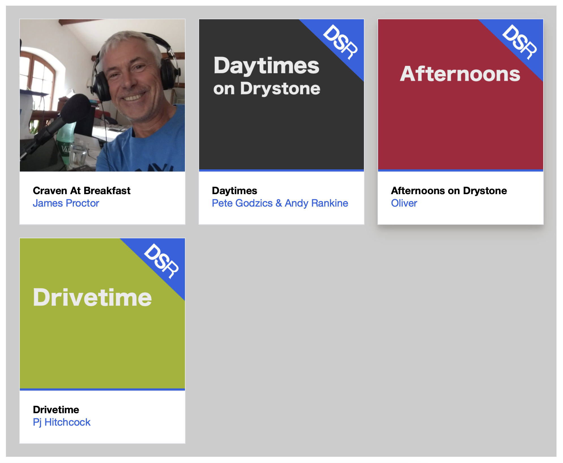563x463 pixels.
Task: Open the green Drivetime show image
Action: point(102,314)
